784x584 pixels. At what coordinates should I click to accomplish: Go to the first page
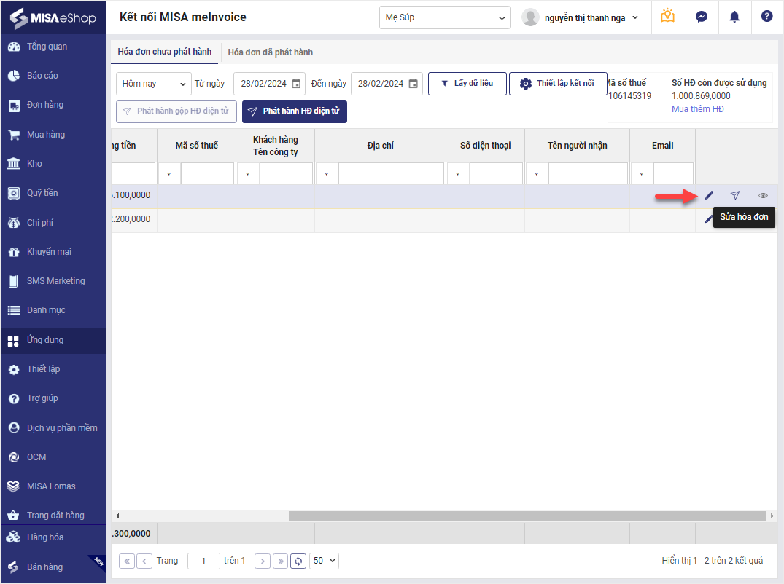point(127,561)
